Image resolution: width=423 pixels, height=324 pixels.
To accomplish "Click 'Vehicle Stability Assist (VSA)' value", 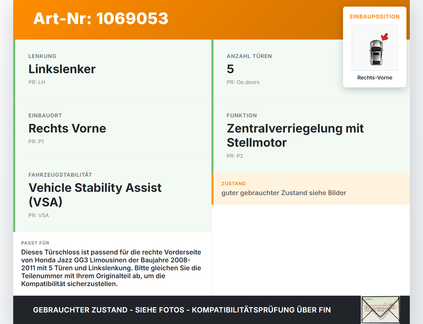I will click(95, 195).
